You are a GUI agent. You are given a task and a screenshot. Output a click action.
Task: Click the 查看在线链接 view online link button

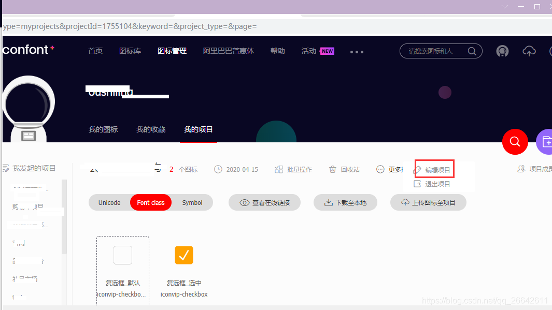point(264,202)
